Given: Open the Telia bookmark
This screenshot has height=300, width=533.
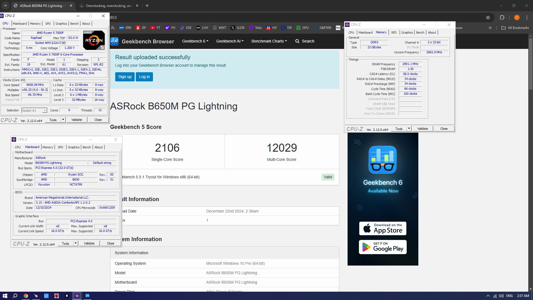Looking at the screenshot, I should 255,28.
